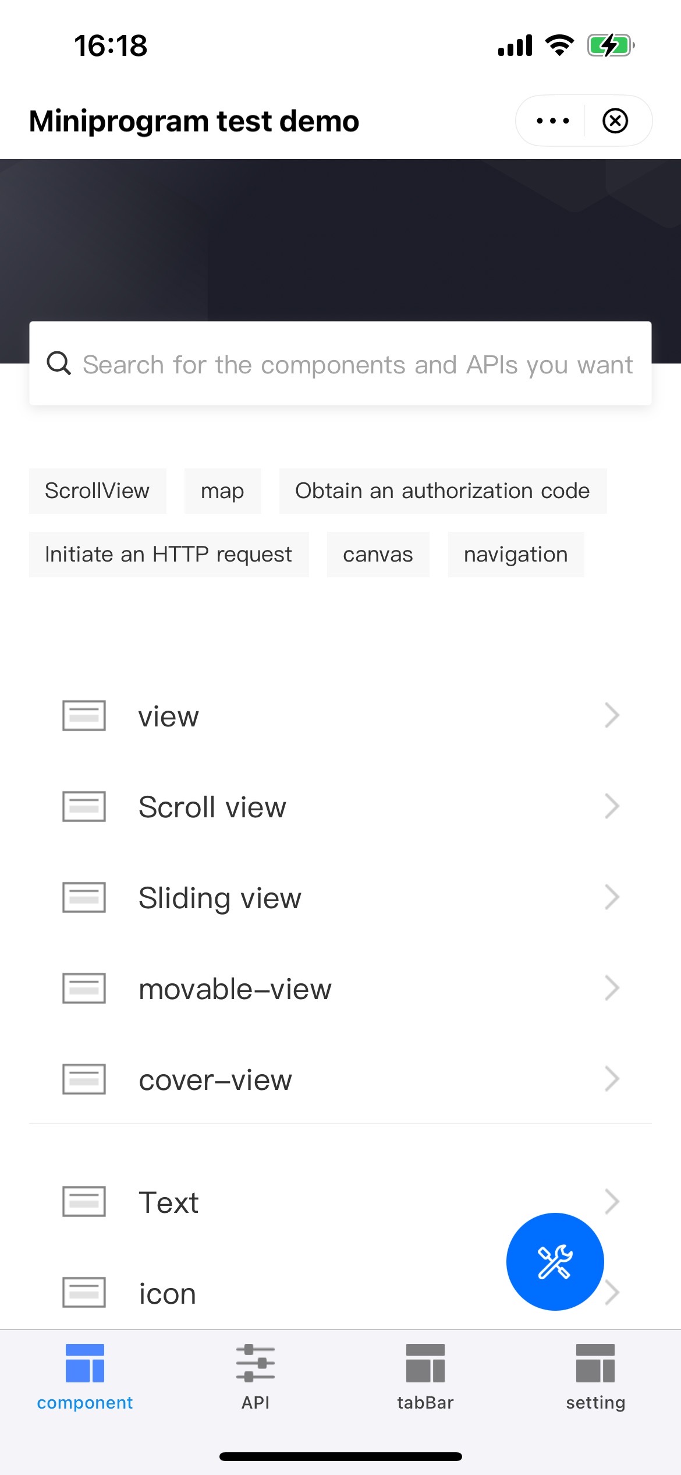
Task: Choose the map shortcut tag
Action: (222, 491)
